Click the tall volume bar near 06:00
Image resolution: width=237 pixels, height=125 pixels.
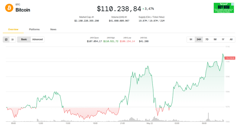click(209, 117)
